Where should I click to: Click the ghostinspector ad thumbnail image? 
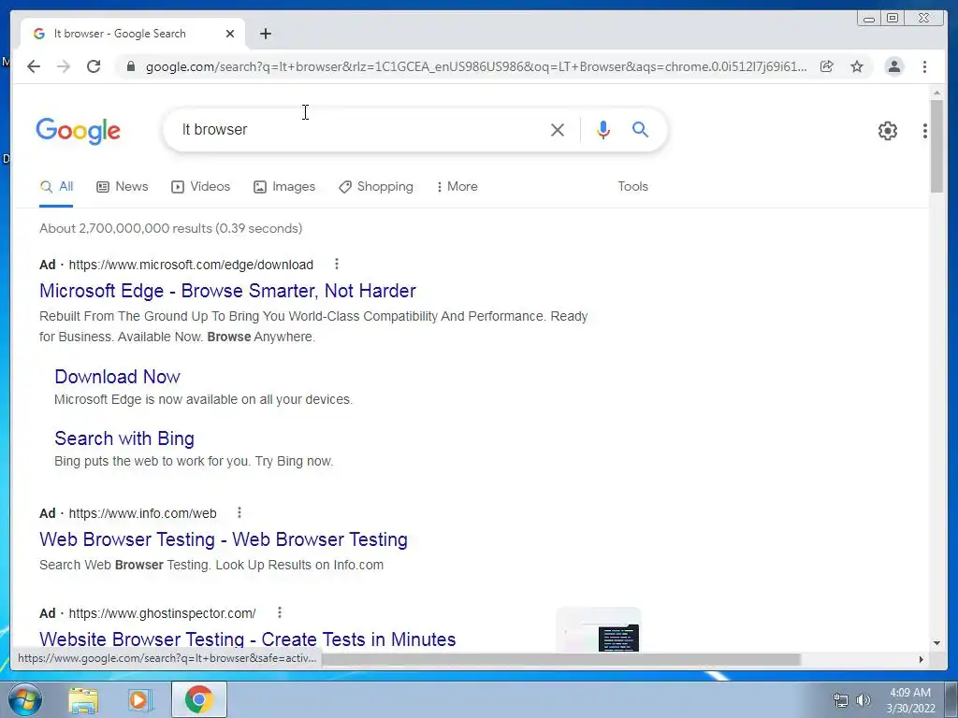[598, 630]
